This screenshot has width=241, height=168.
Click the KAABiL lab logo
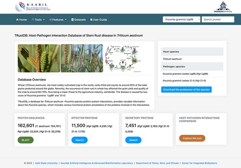click(x=33, y=7)
